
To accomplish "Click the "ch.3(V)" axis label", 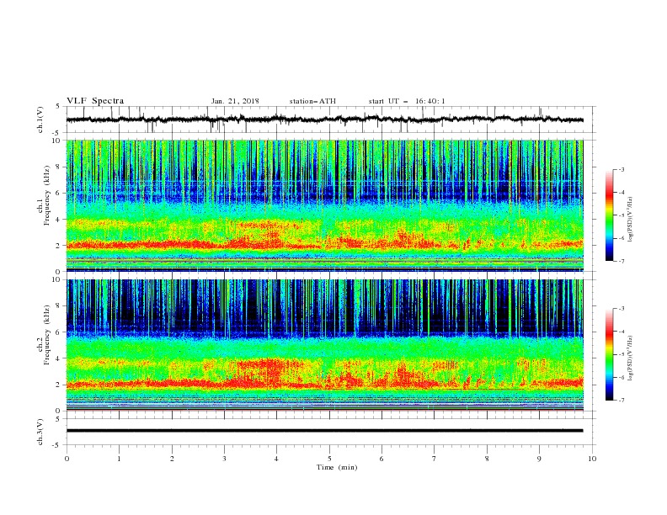I will (40, 432).
